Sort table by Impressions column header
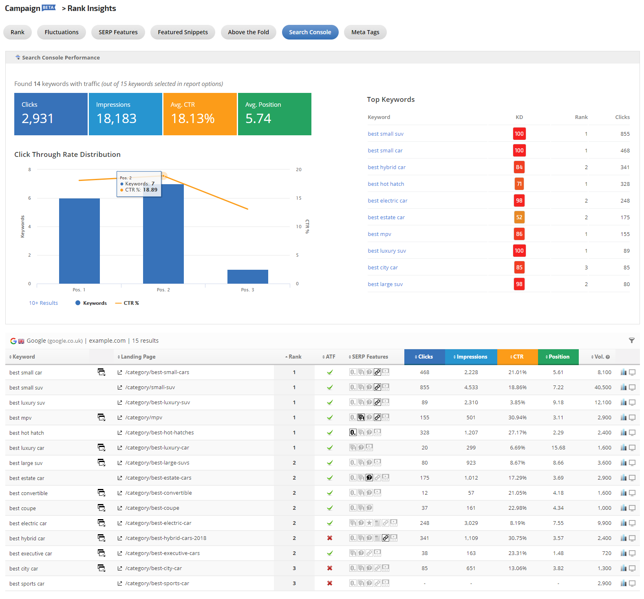 471,357
